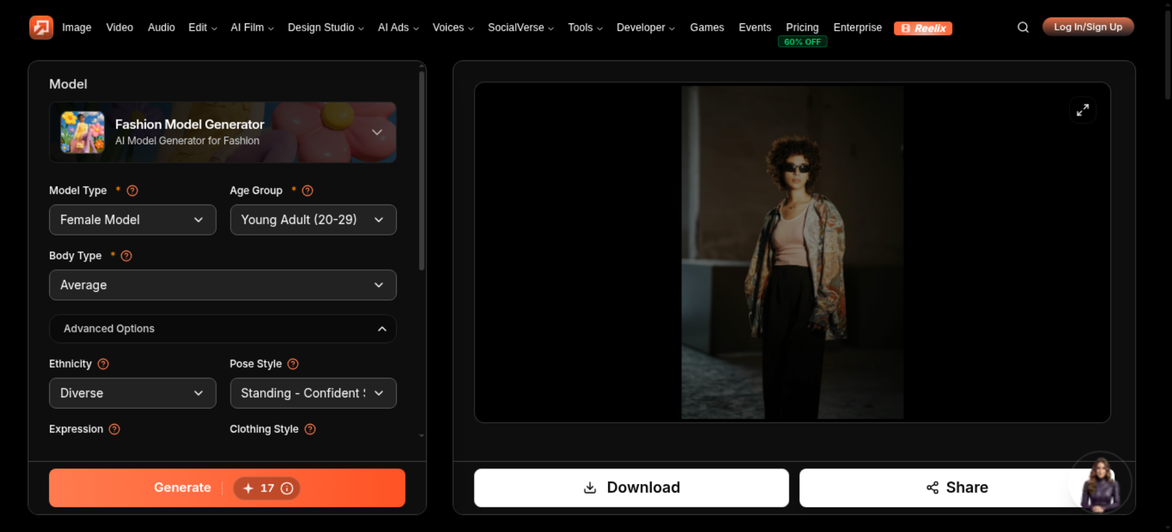Open the Age Group dropdown
Viewport: 1172px width, 532px height.
coord(313,220)
